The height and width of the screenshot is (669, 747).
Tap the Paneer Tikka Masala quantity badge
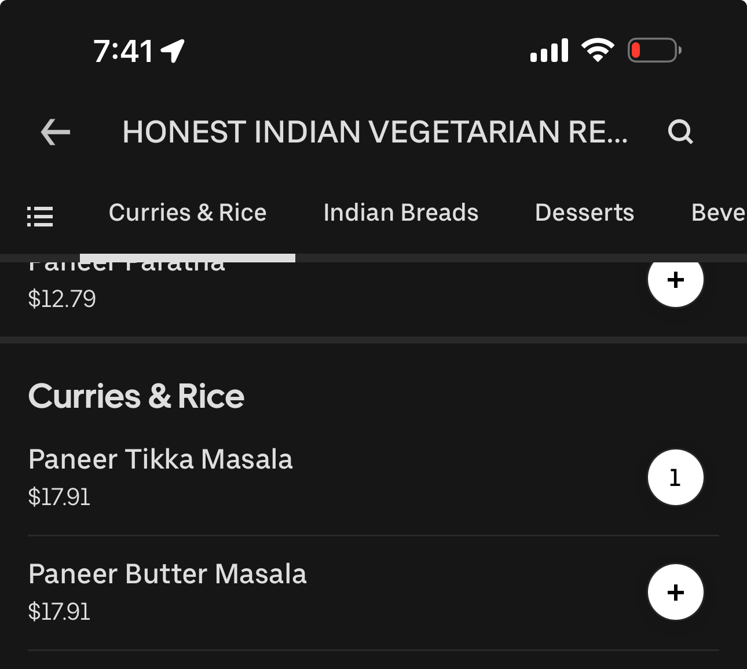click(x=675, y=477)
